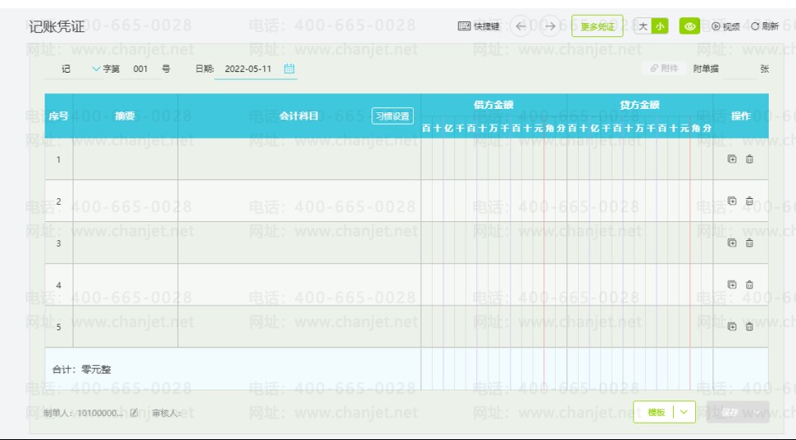Expand the 记 voucher word dropdown

pyautogui.click(x=96, y=69)
